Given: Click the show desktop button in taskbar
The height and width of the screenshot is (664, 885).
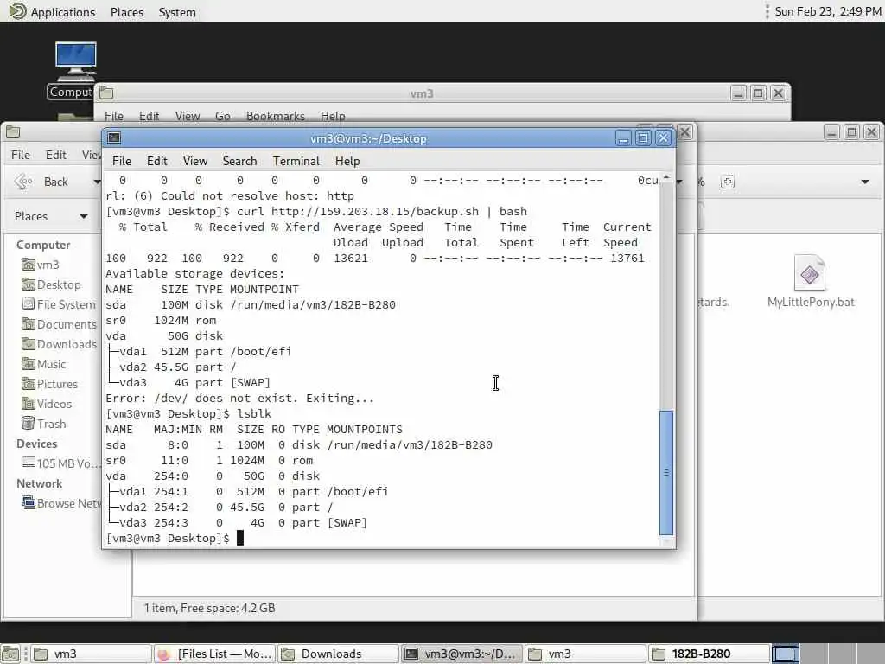Looking at the screenshot, I should pyautogui.click(x=10, y=654).
